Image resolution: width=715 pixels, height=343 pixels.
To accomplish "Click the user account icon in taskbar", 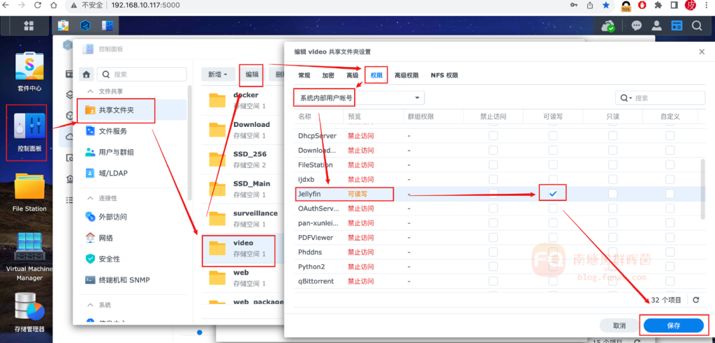I will click(656, 26).
